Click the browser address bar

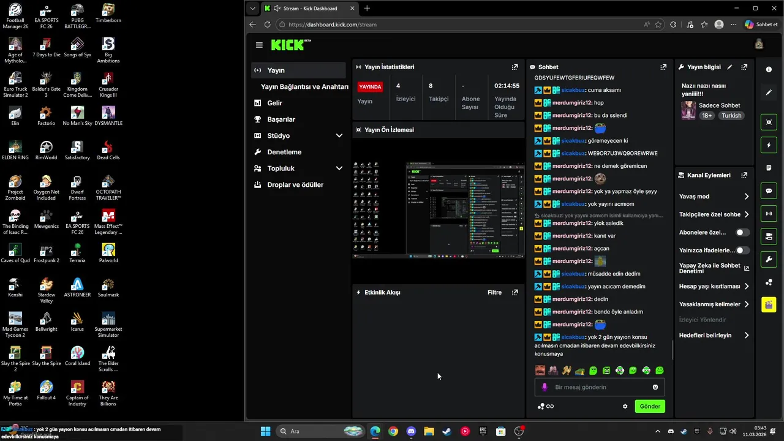pos(459,24)
